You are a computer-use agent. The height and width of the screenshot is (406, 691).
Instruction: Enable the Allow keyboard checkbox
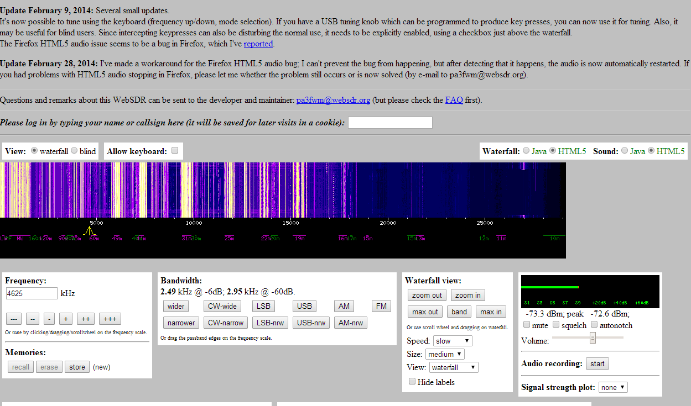tap(175, 150)
